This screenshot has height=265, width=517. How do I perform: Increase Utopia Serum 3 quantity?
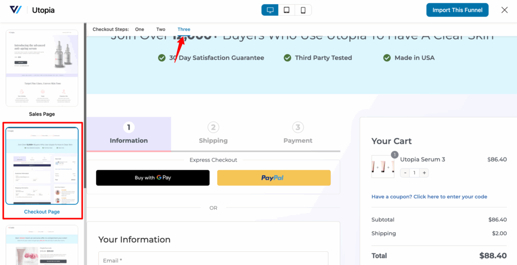click(x=424, y=173)
